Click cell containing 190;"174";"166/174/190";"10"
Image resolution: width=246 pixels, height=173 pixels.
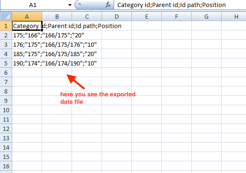pos(27,63)
